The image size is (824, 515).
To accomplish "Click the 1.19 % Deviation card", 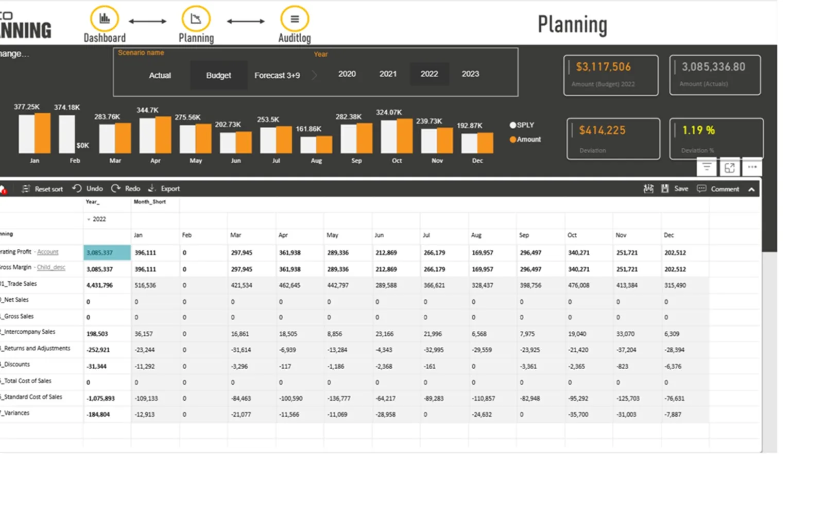I will [716, 139].
